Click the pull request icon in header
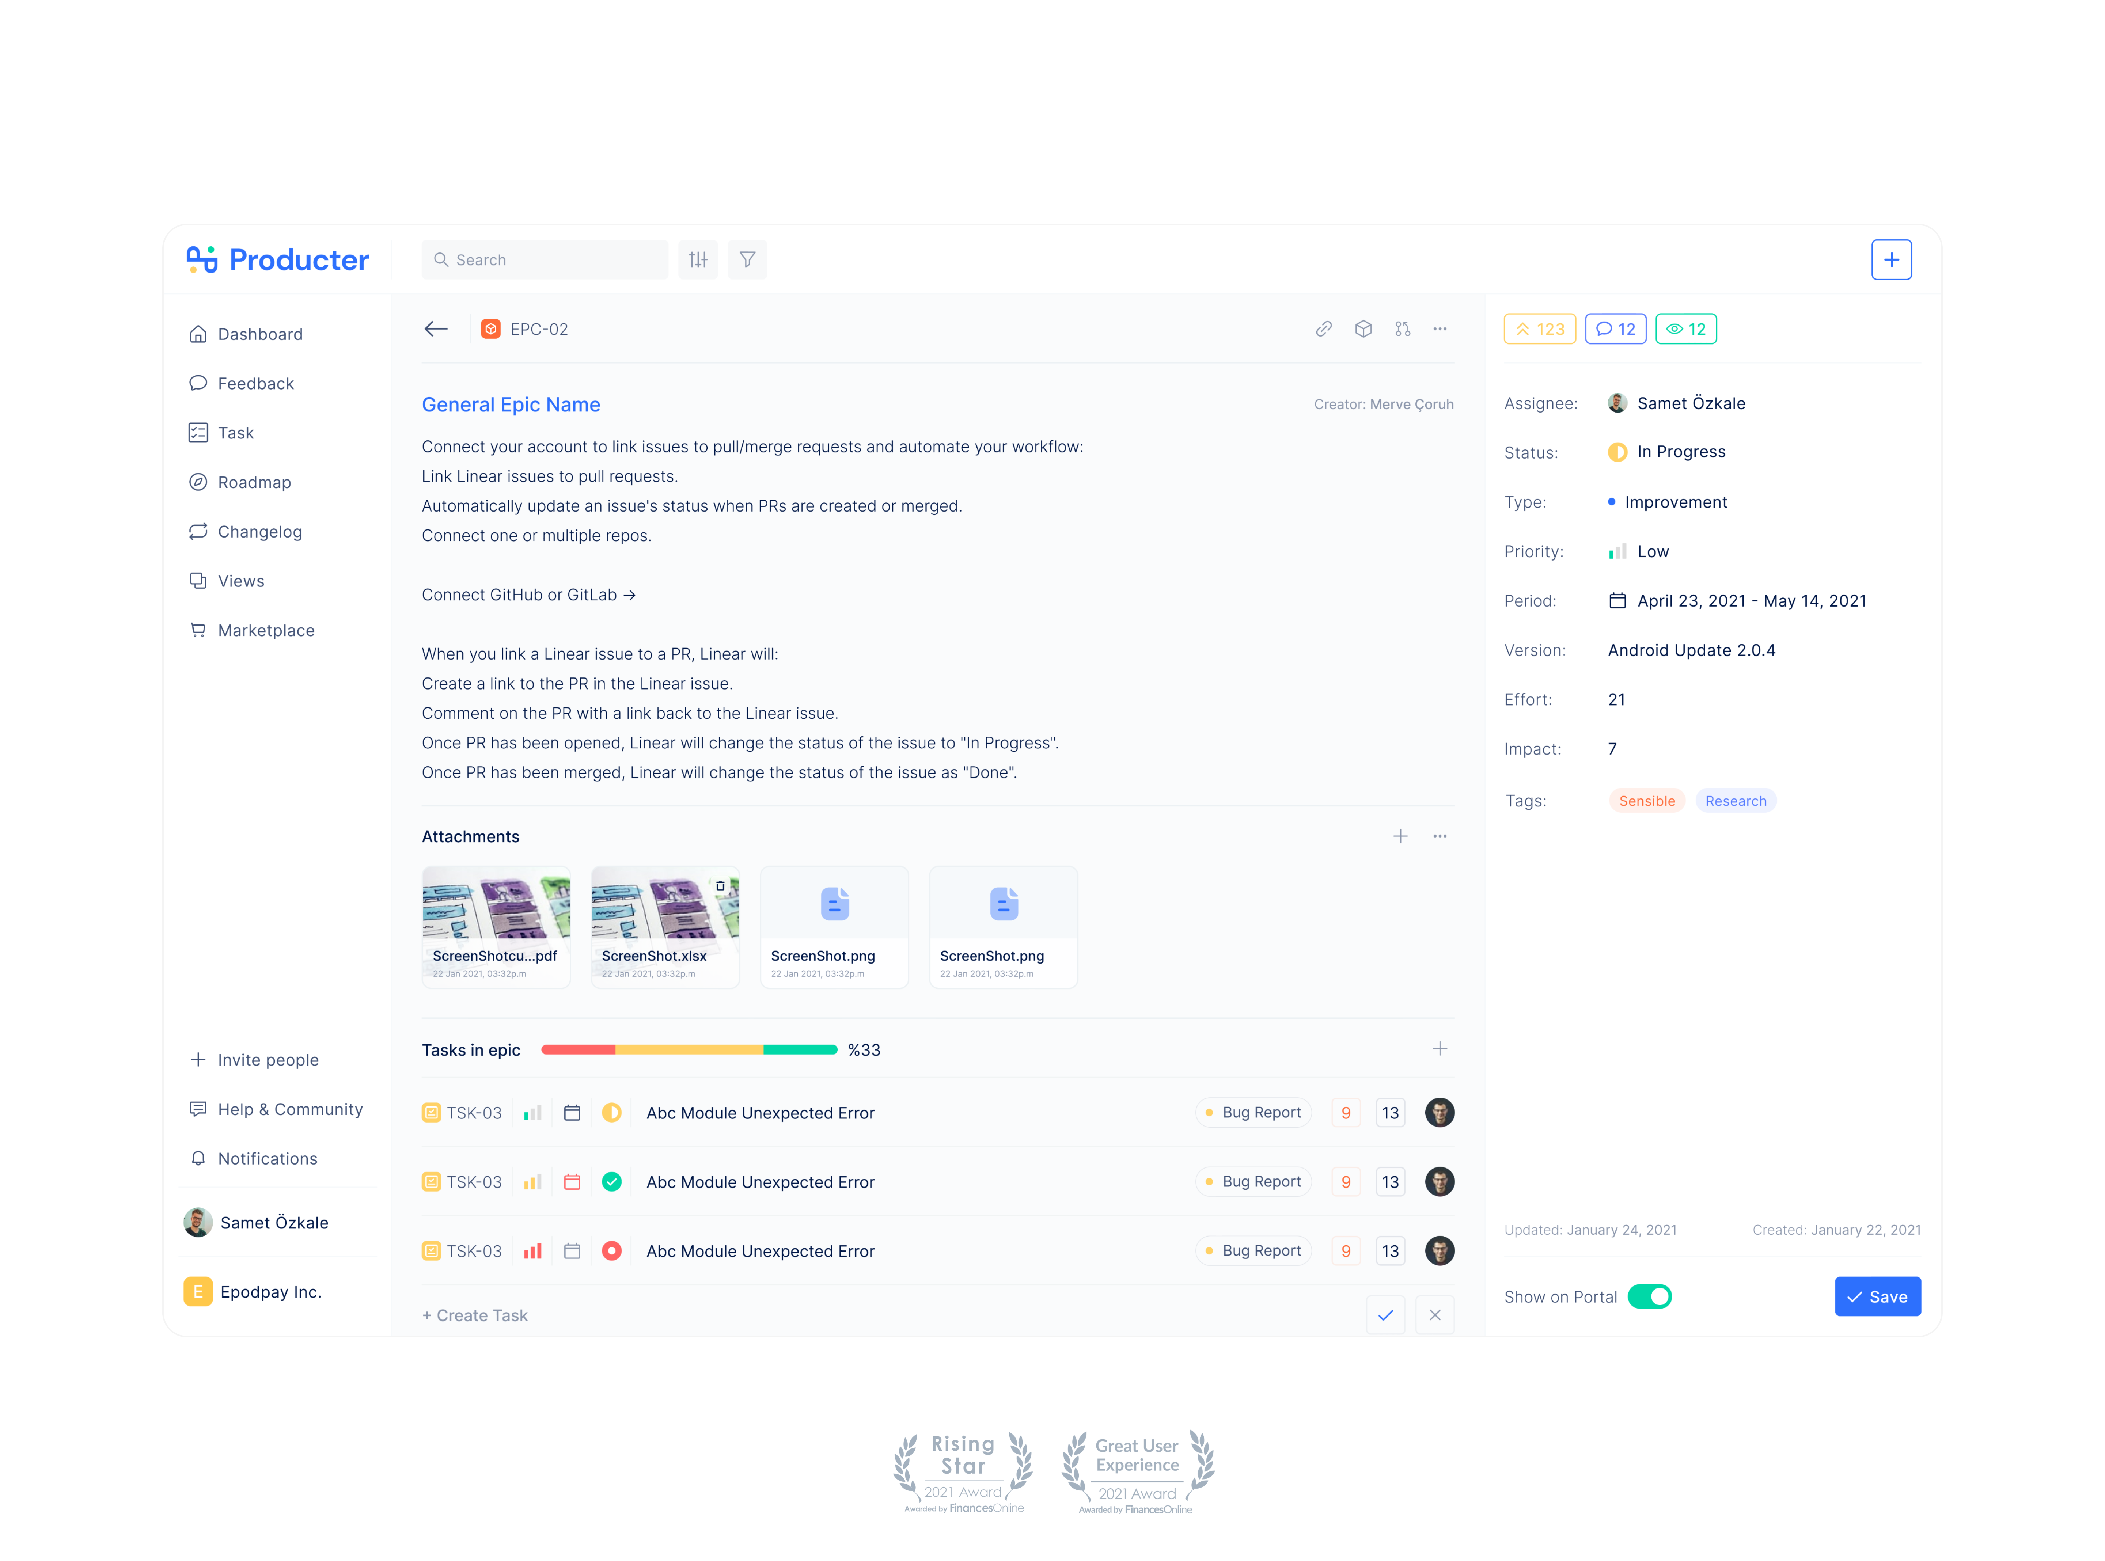Image resolution: width=2105 pixels, height=1561 pixels. coord(1402,329)
